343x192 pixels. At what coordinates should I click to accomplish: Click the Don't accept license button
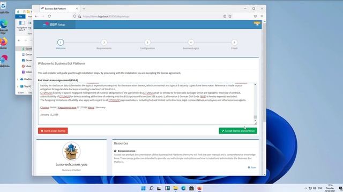53,131
